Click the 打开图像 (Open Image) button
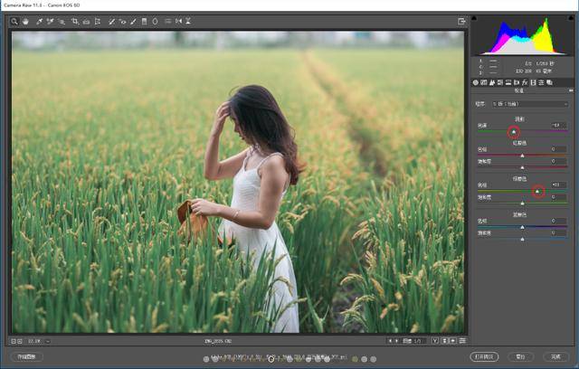Viewport: 579px width, 369px height. pyautogui.click(x=485, y=356)
